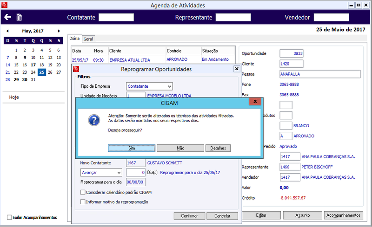Tick Considerar calendário padrão CIGAM checkbox
The height and width of the screenshot is (227, 372).
(x=83, y=192)
